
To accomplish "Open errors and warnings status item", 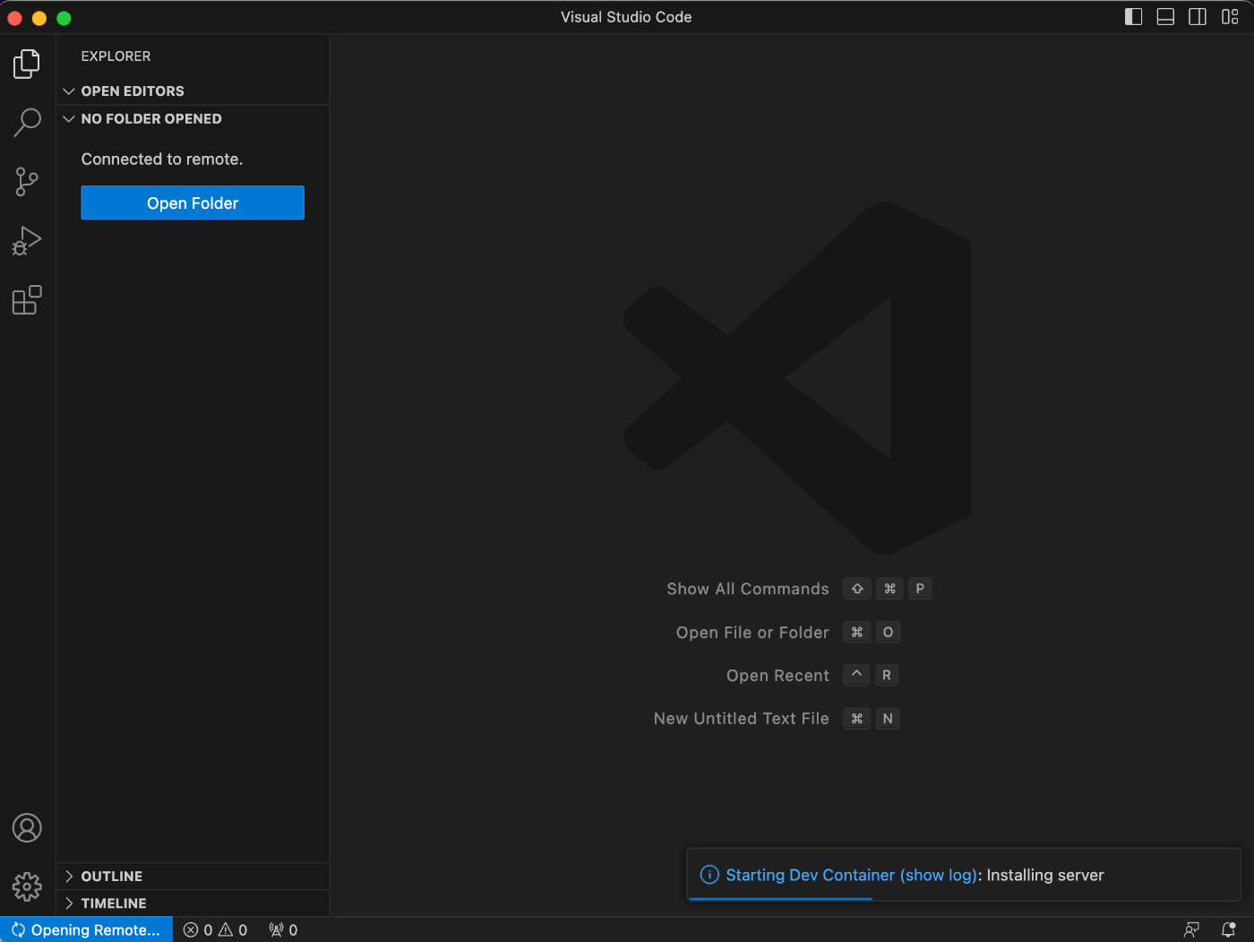I will point(215,930).
